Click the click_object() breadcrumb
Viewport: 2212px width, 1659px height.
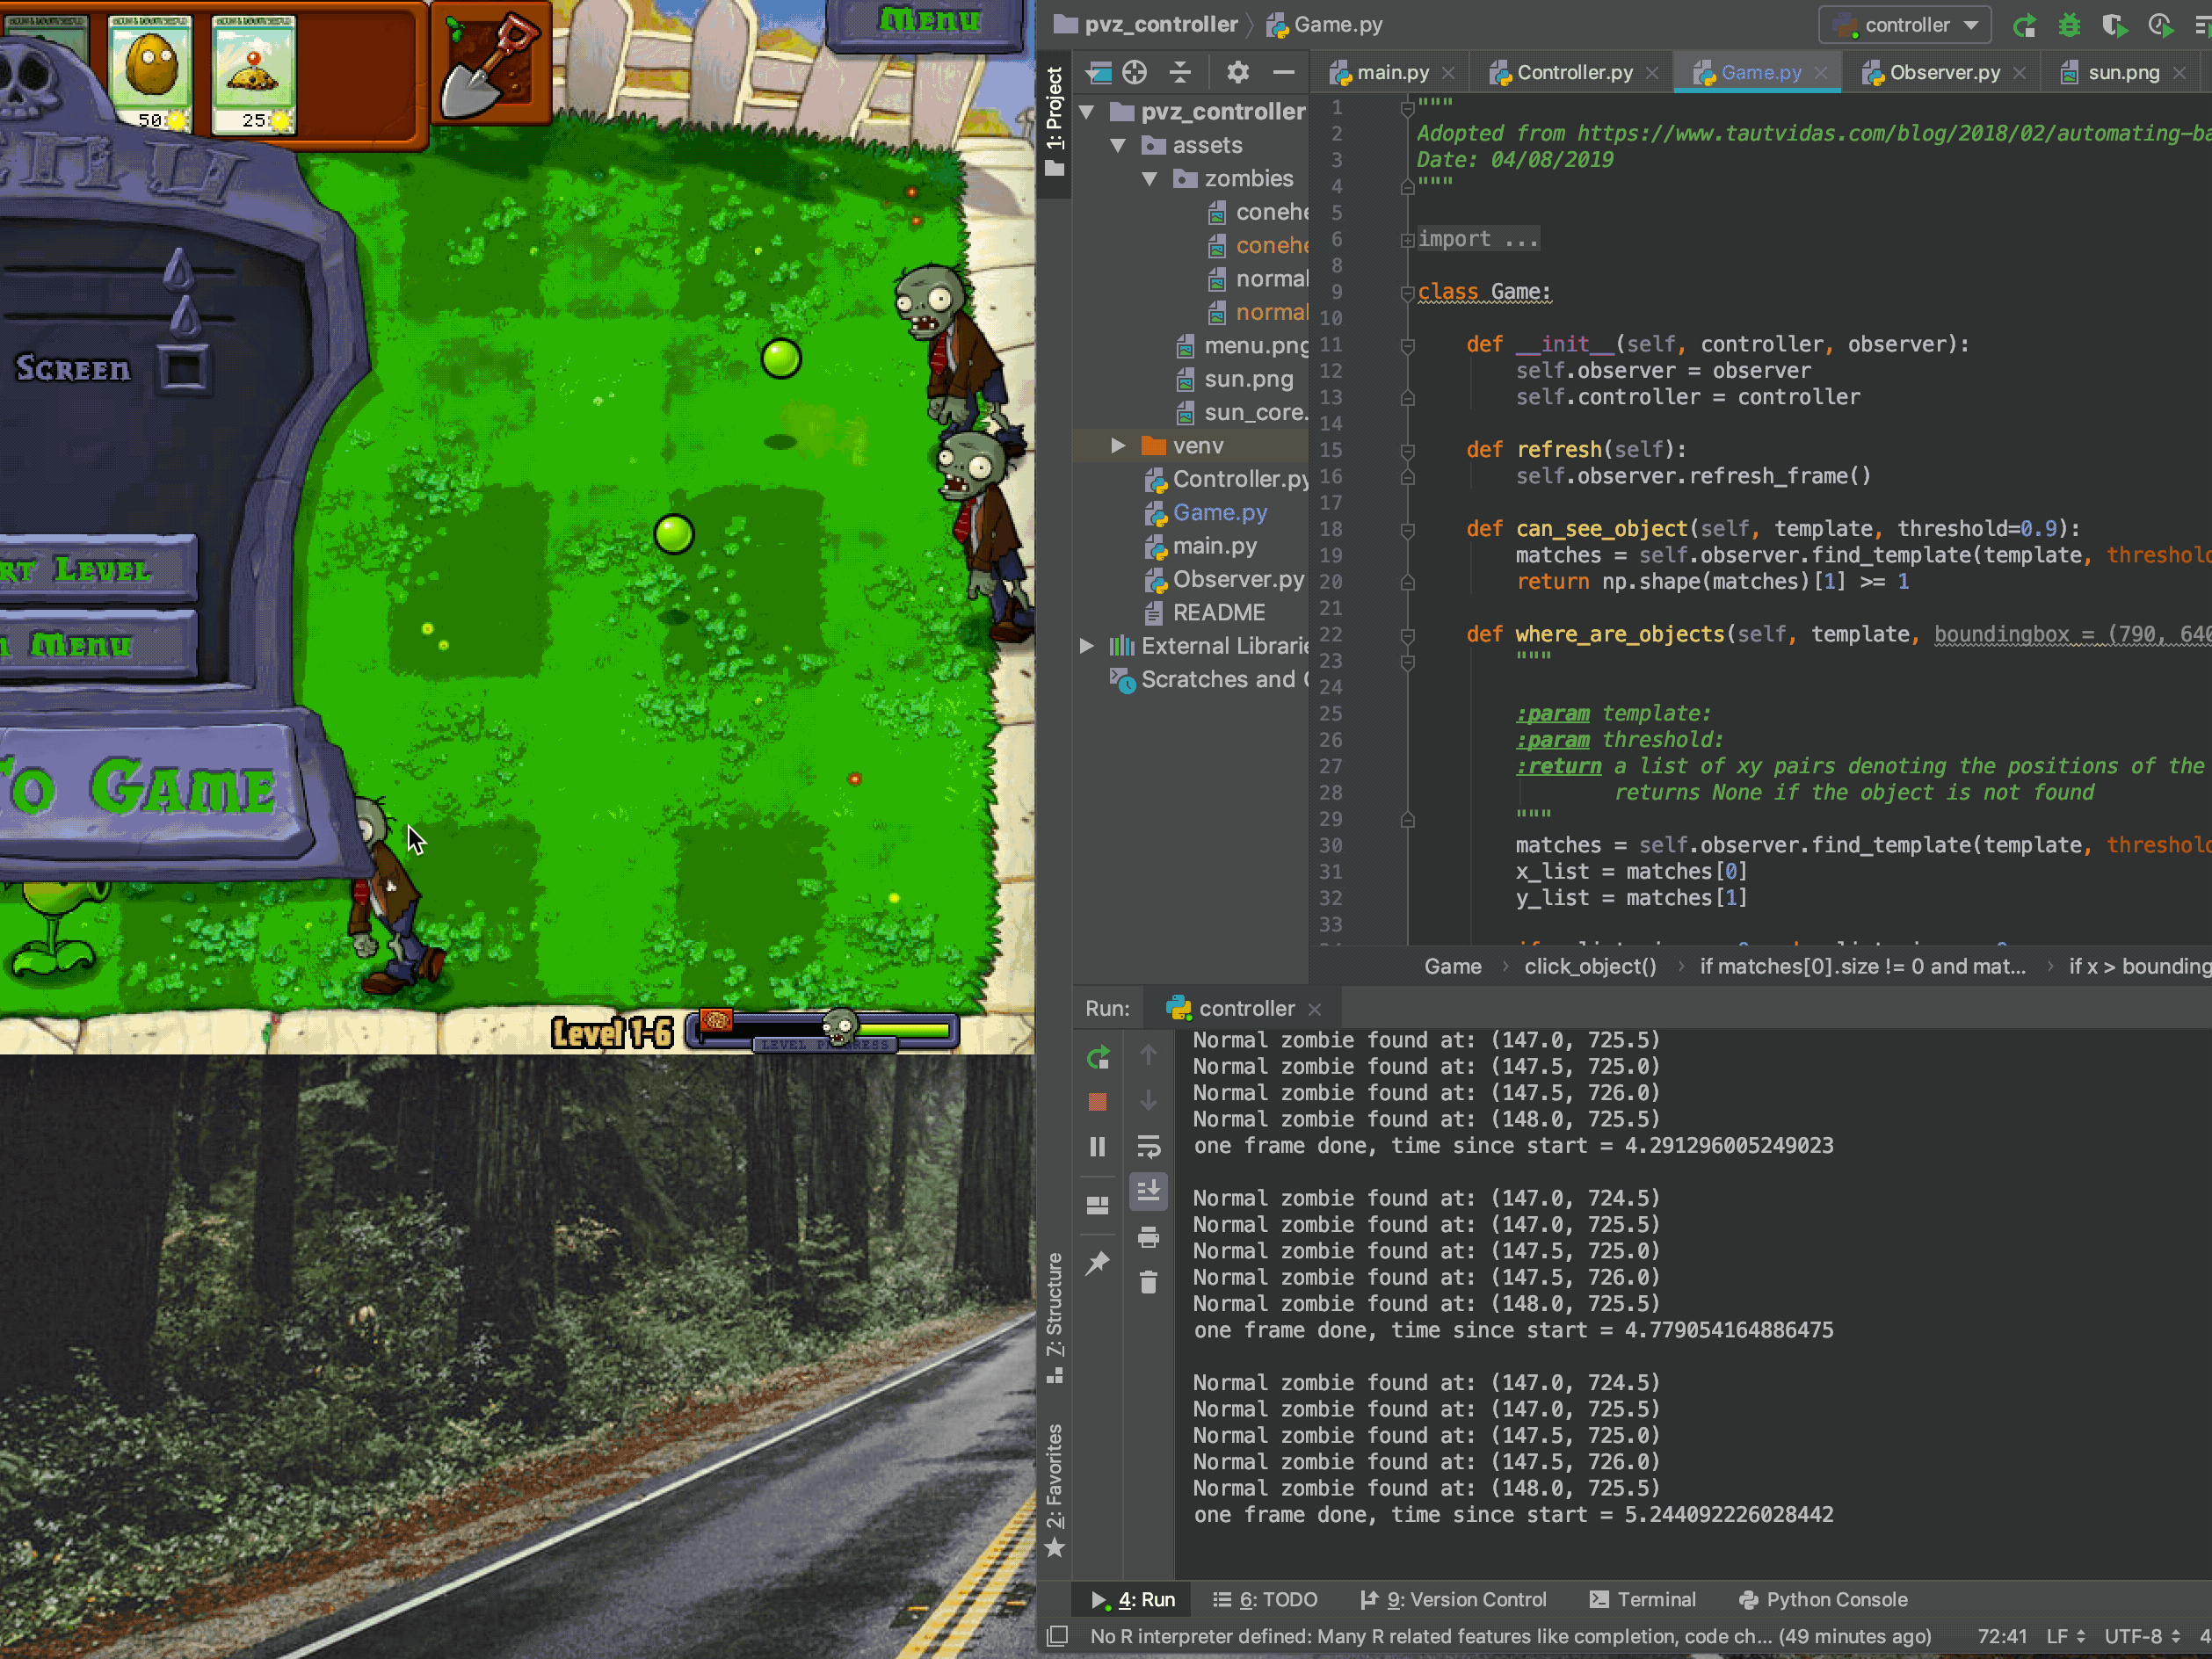[1589, 966]
